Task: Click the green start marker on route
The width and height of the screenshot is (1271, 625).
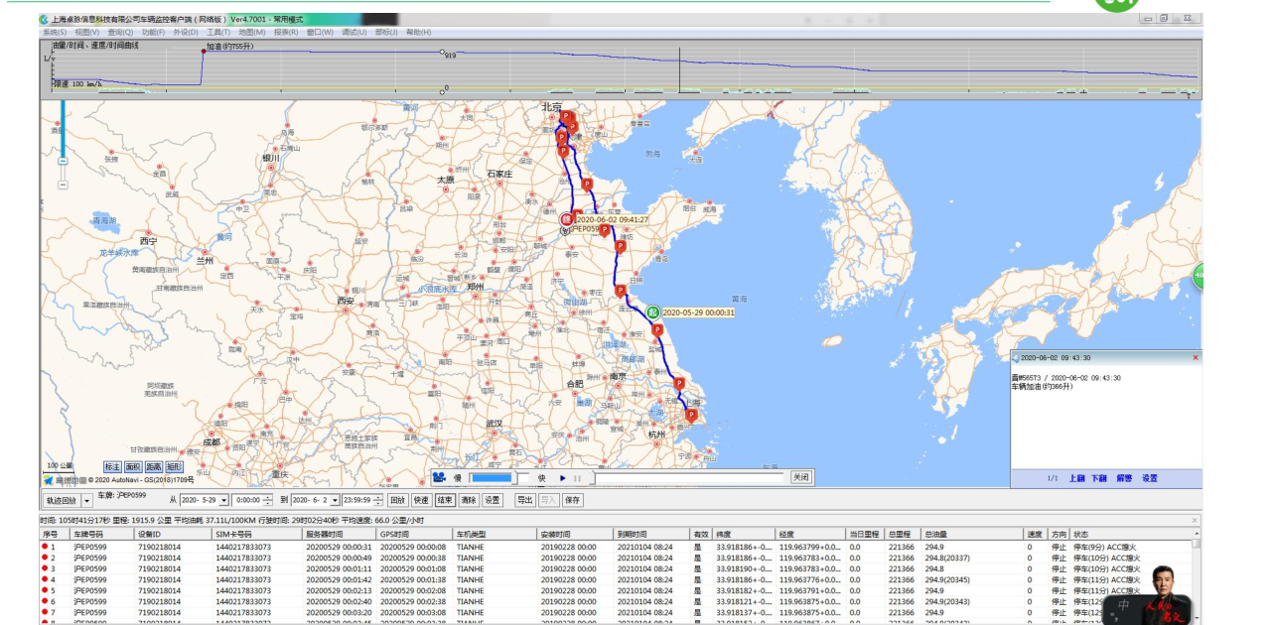Action: [653, 312]
